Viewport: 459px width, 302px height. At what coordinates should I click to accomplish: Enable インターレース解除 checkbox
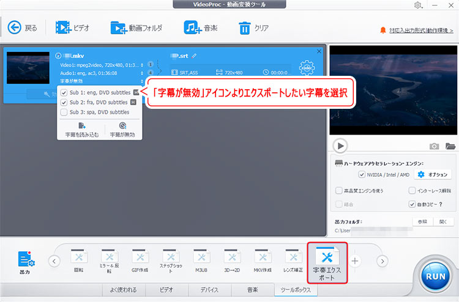pos(412,191)
